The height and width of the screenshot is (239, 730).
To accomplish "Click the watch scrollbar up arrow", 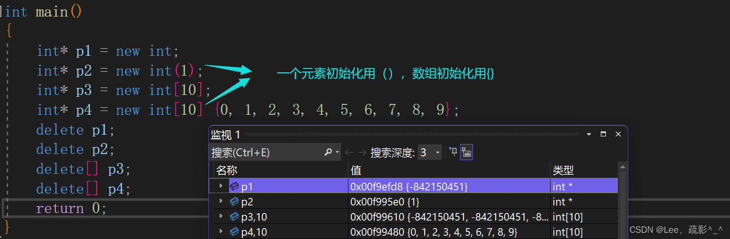I will tap(623, 166).
